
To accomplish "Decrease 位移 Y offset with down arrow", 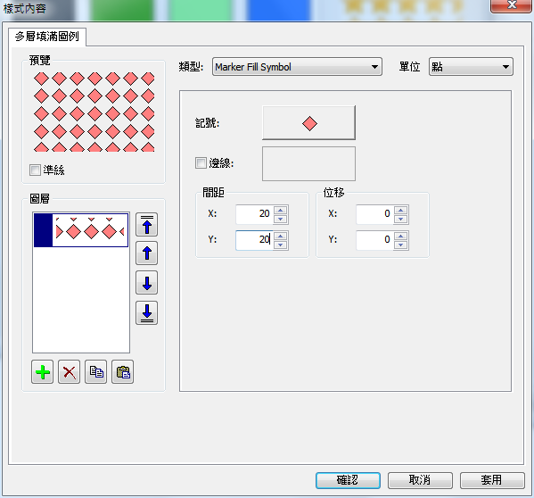I will coord(401,245).
